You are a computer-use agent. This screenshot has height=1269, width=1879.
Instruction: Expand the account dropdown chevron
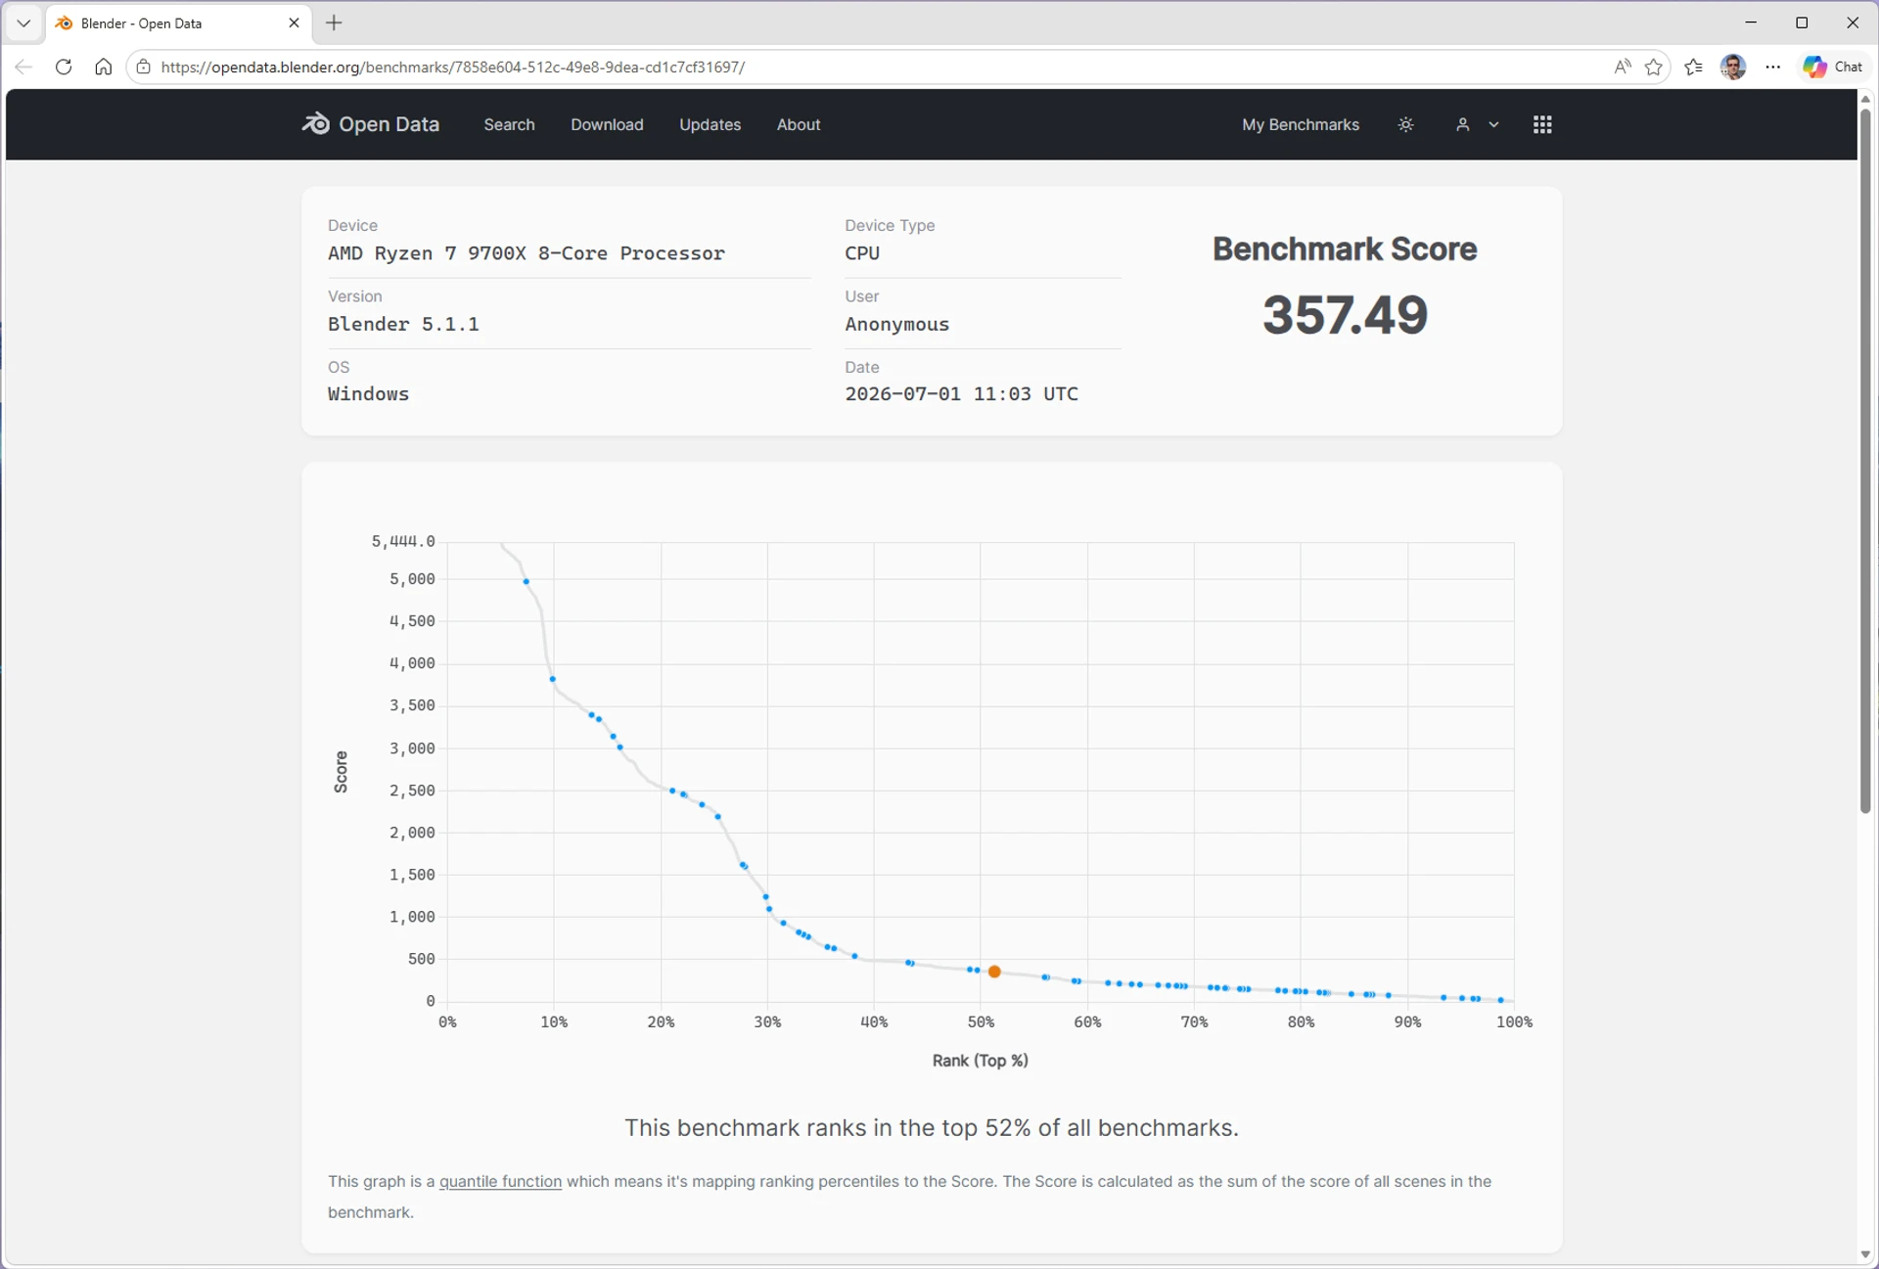click(x=1493, y=124)
